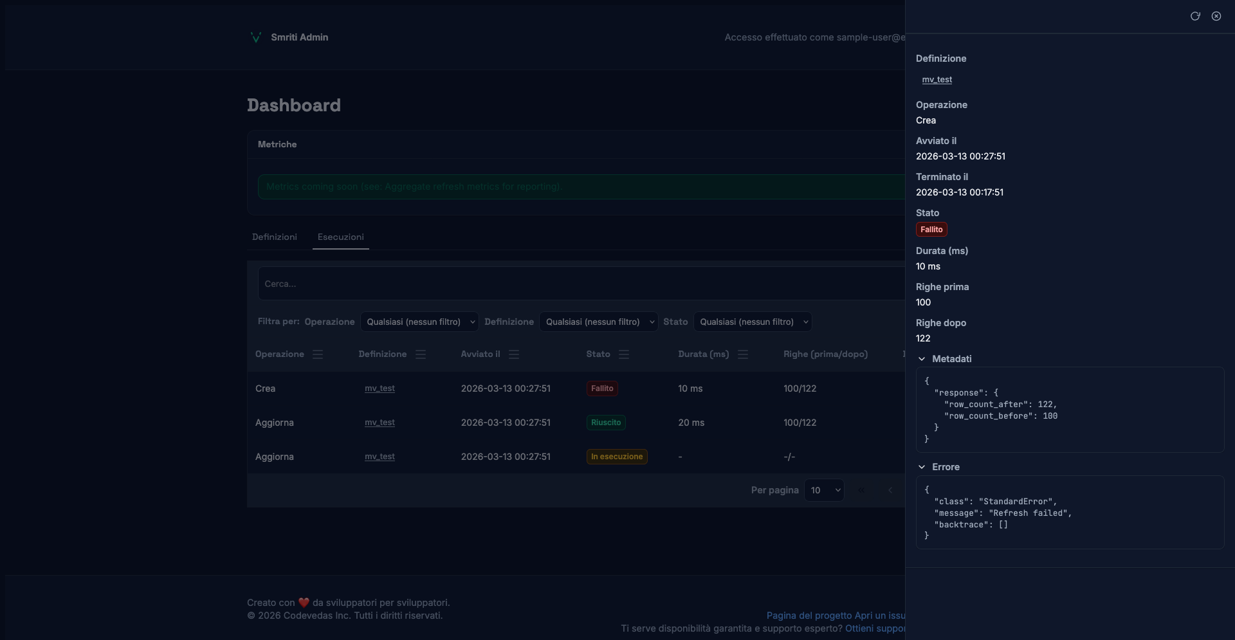Open the Definizione filter dropdown
1235x640 pixels.
(599, 322)
